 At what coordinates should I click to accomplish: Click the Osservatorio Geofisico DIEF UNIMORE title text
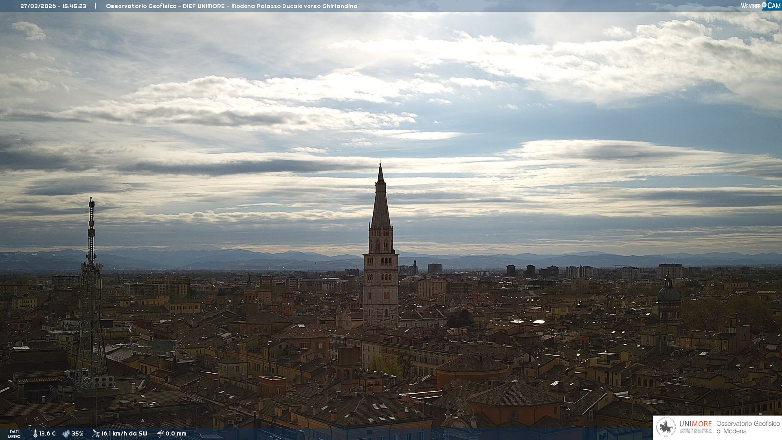(x=231, y=6)
